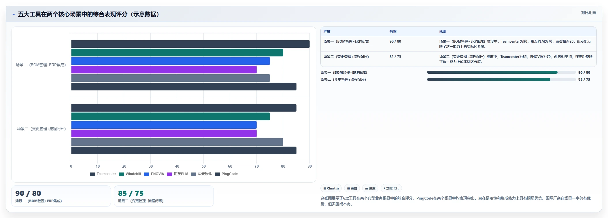Click the green Windchill bar in 场景二
Viewport: 608px width, 218px height.
171,116
